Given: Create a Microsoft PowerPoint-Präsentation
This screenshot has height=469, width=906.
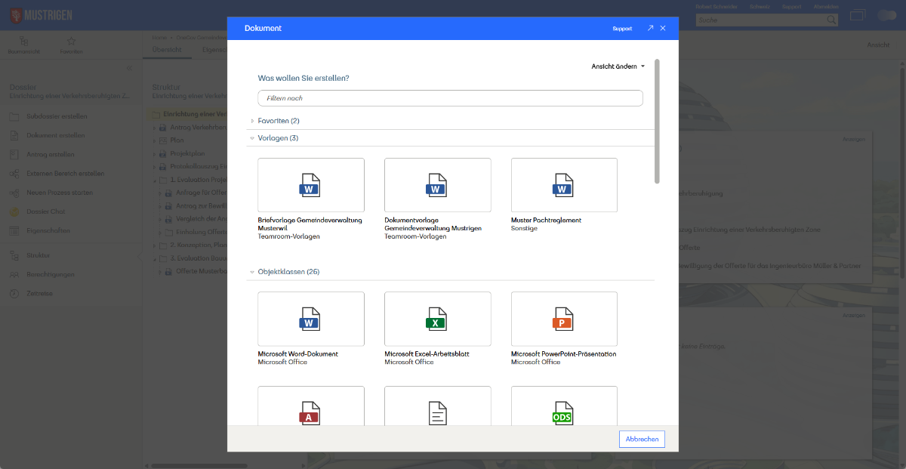Looking at the screenshot, I should click(564, 319).
